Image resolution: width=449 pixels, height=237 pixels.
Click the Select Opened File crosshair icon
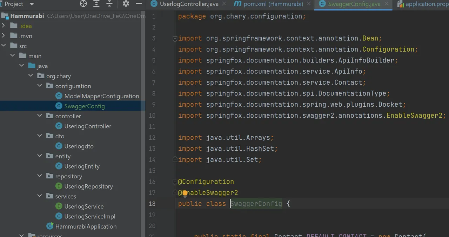coord(83,4)
